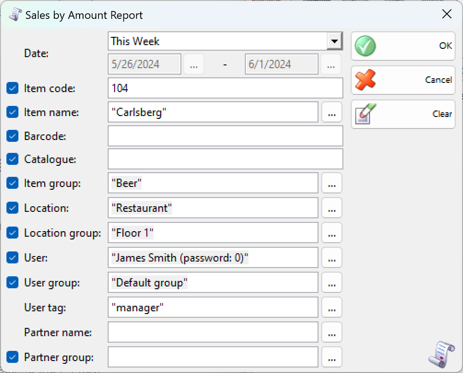
Task: Close the Sales by Amount Report window
Action: (x=447, y=14)
